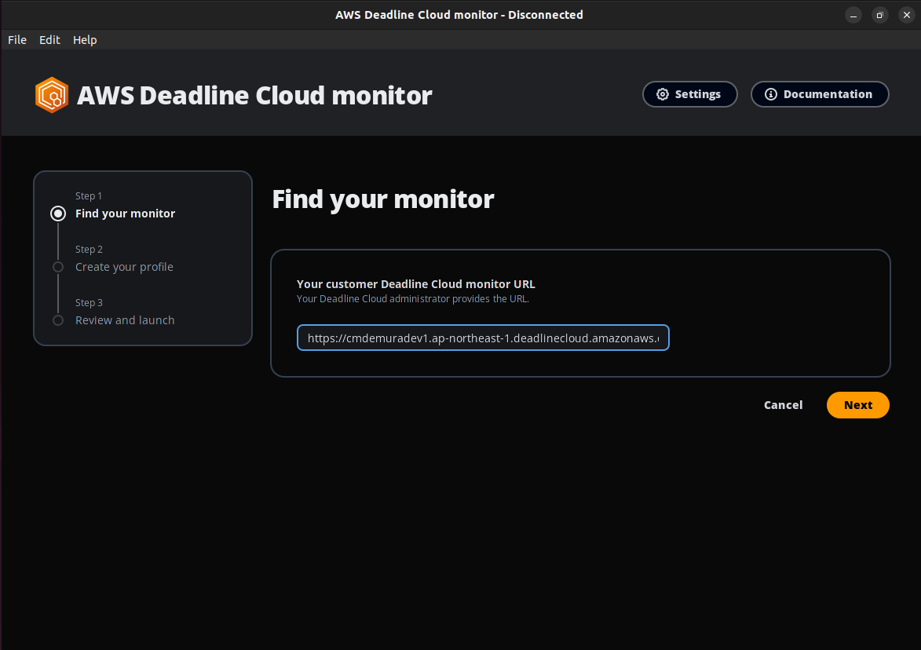921x650 pixels.
Task: Open the File menu
Action: point(16,39)
